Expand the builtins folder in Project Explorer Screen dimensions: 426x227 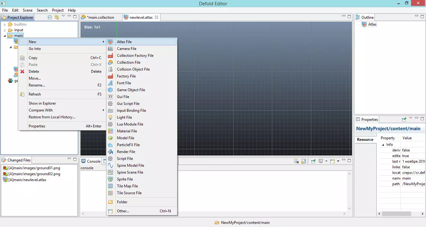[5, 24]
